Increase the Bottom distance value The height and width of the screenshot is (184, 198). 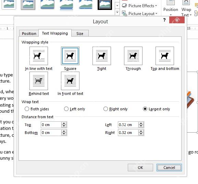coord(64,131)
